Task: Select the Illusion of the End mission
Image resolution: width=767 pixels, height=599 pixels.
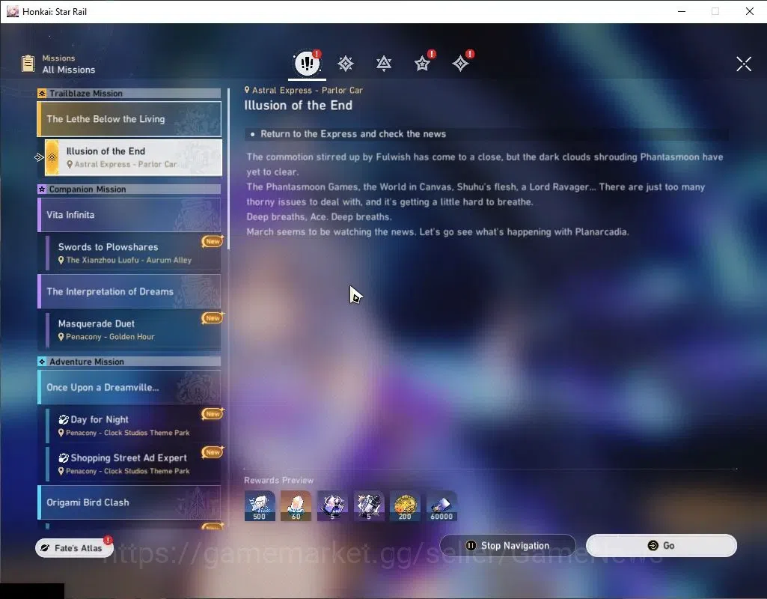Action: 133,157
